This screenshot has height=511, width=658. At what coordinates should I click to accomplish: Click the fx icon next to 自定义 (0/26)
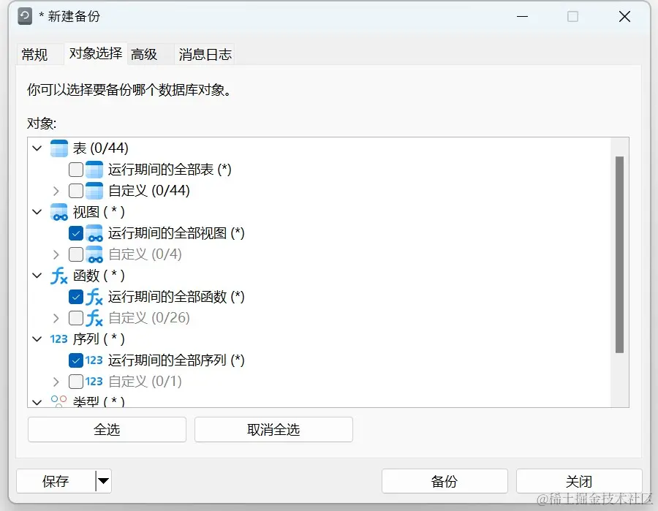pyautogui.click(x=94, y=318)
